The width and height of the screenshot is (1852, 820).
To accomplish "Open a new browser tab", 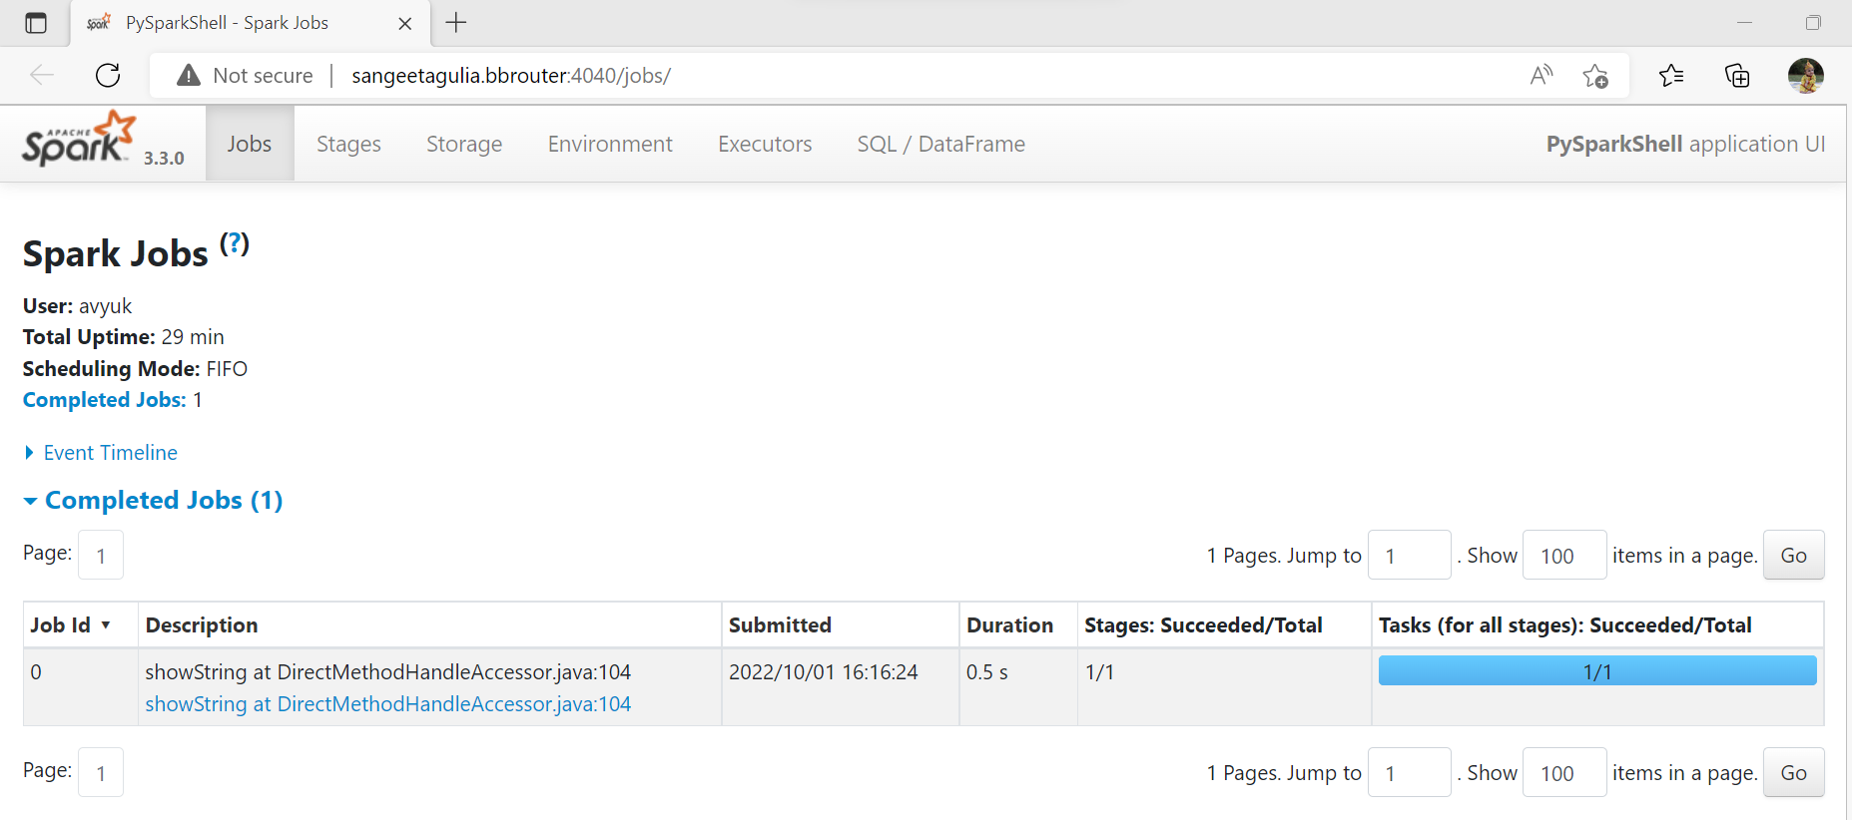I will click(x=456, y=23).
